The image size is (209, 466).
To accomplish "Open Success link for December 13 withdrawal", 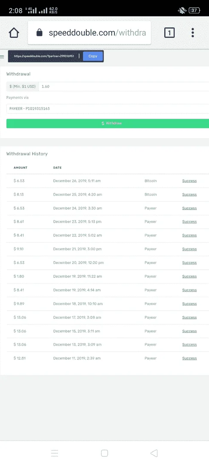I will [190, 344].
